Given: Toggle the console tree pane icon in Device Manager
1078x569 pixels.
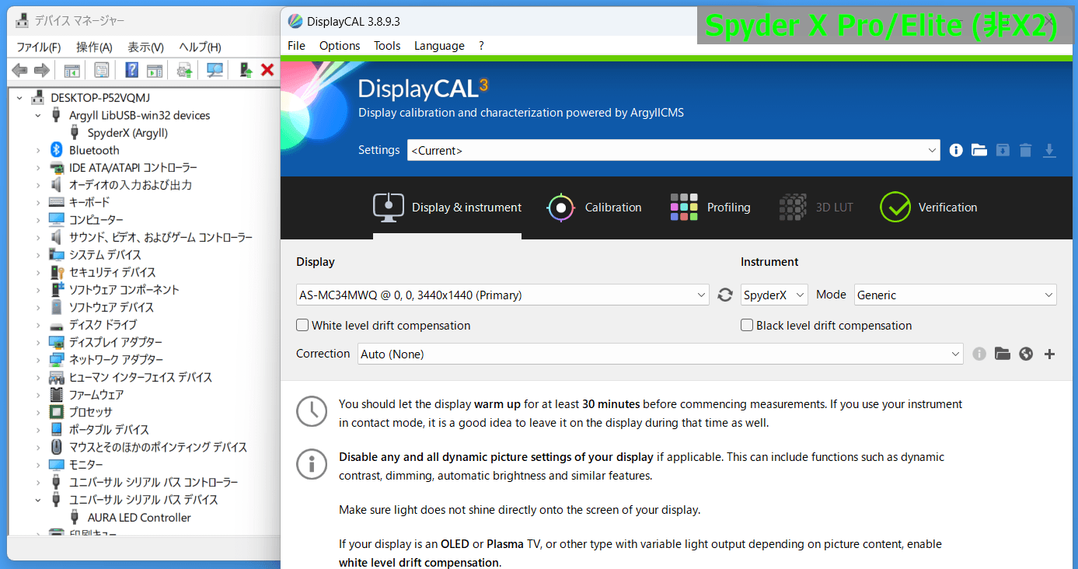Looking at the screenshot, I should (72, 71).
